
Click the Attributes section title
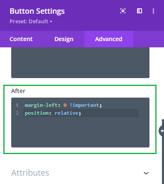(x=30, y=173)
